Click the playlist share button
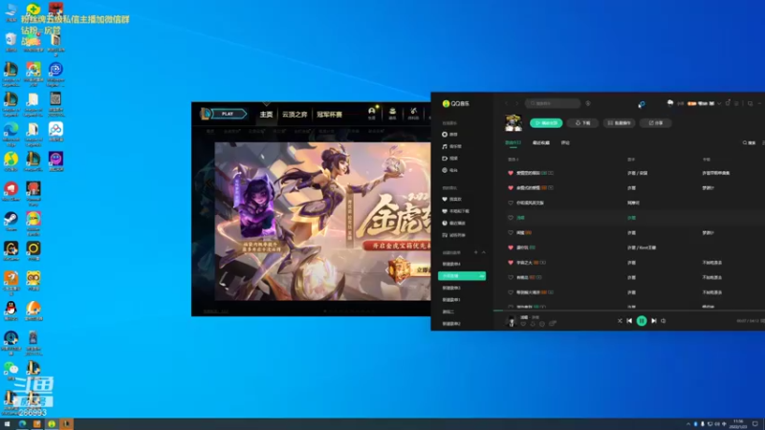The image size is (765, 430). (x=655, y=123)
